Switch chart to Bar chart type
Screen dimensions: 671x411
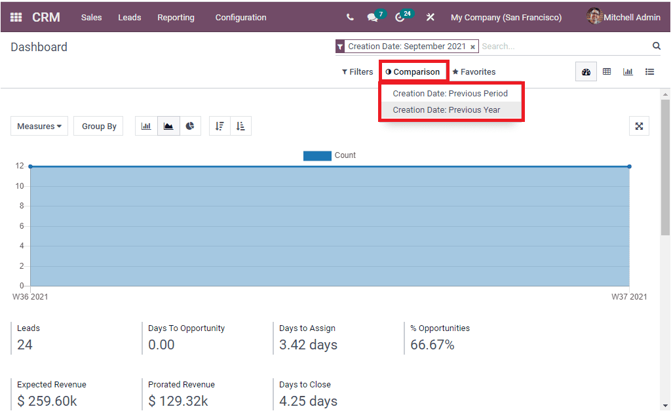[146, 126]
